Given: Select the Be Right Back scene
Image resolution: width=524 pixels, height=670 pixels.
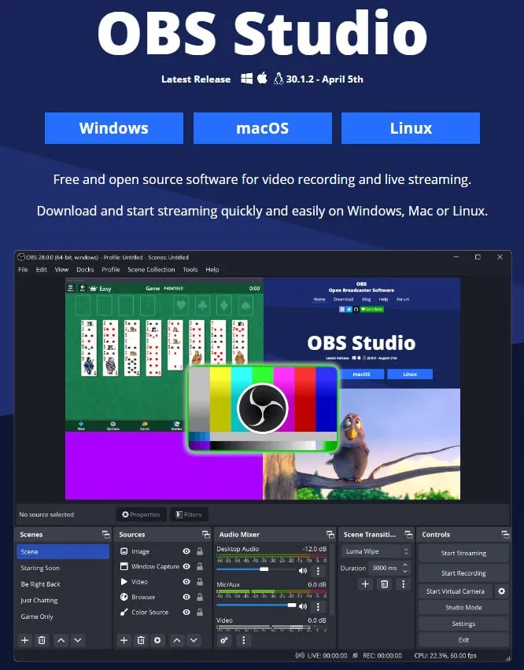Looking at the screenshot, I should pos(63,584).
